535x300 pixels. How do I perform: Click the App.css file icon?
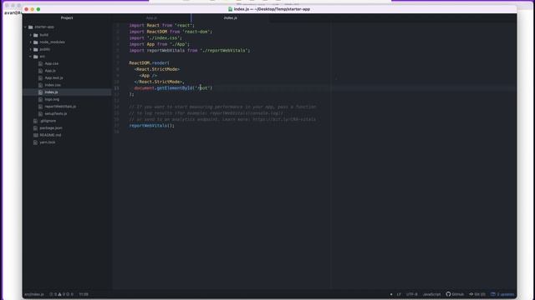[x=41, y=63]
